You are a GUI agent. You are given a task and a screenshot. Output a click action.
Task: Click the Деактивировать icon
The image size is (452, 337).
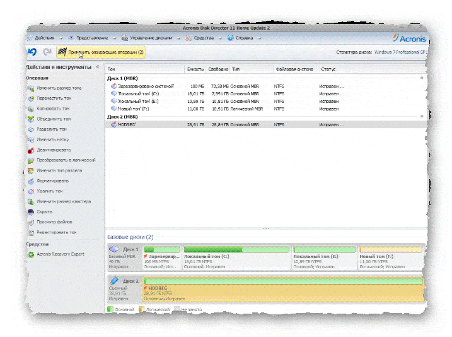(31, 150)
